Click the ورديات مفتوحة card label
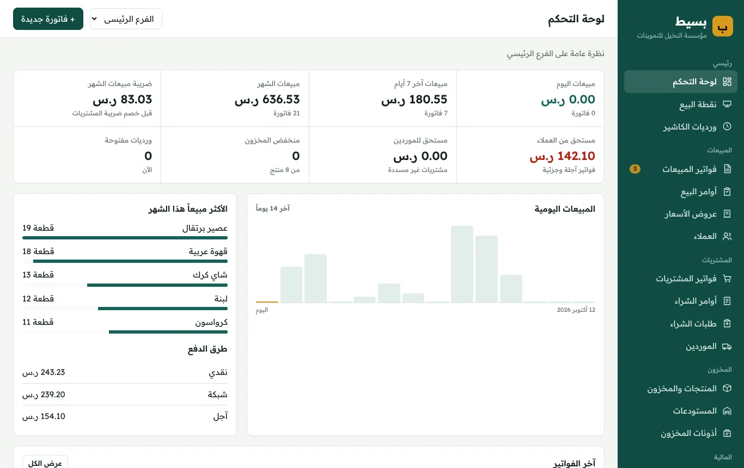Screen dimensions: 744x468 tap(129, 140)
